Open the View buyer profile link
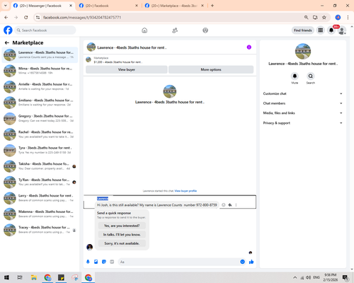 pos(185,191)
